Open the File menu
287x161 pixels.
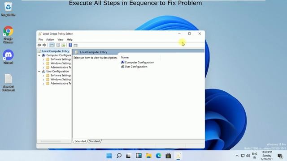(40, 39)
